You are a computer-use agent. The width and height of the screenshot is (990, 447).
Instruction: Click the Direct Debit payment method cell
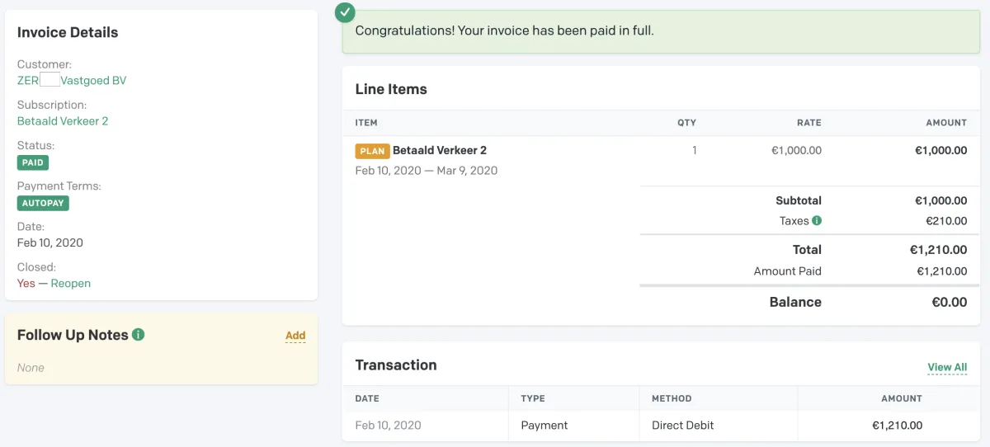coord(682,426)
